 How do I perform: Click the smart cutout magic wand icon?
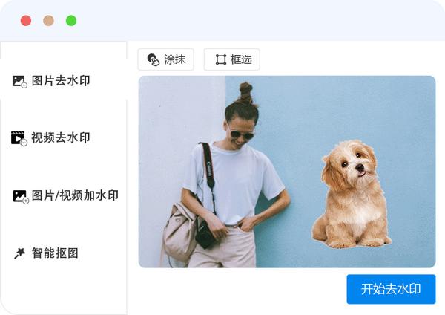(x=19, y=253)
